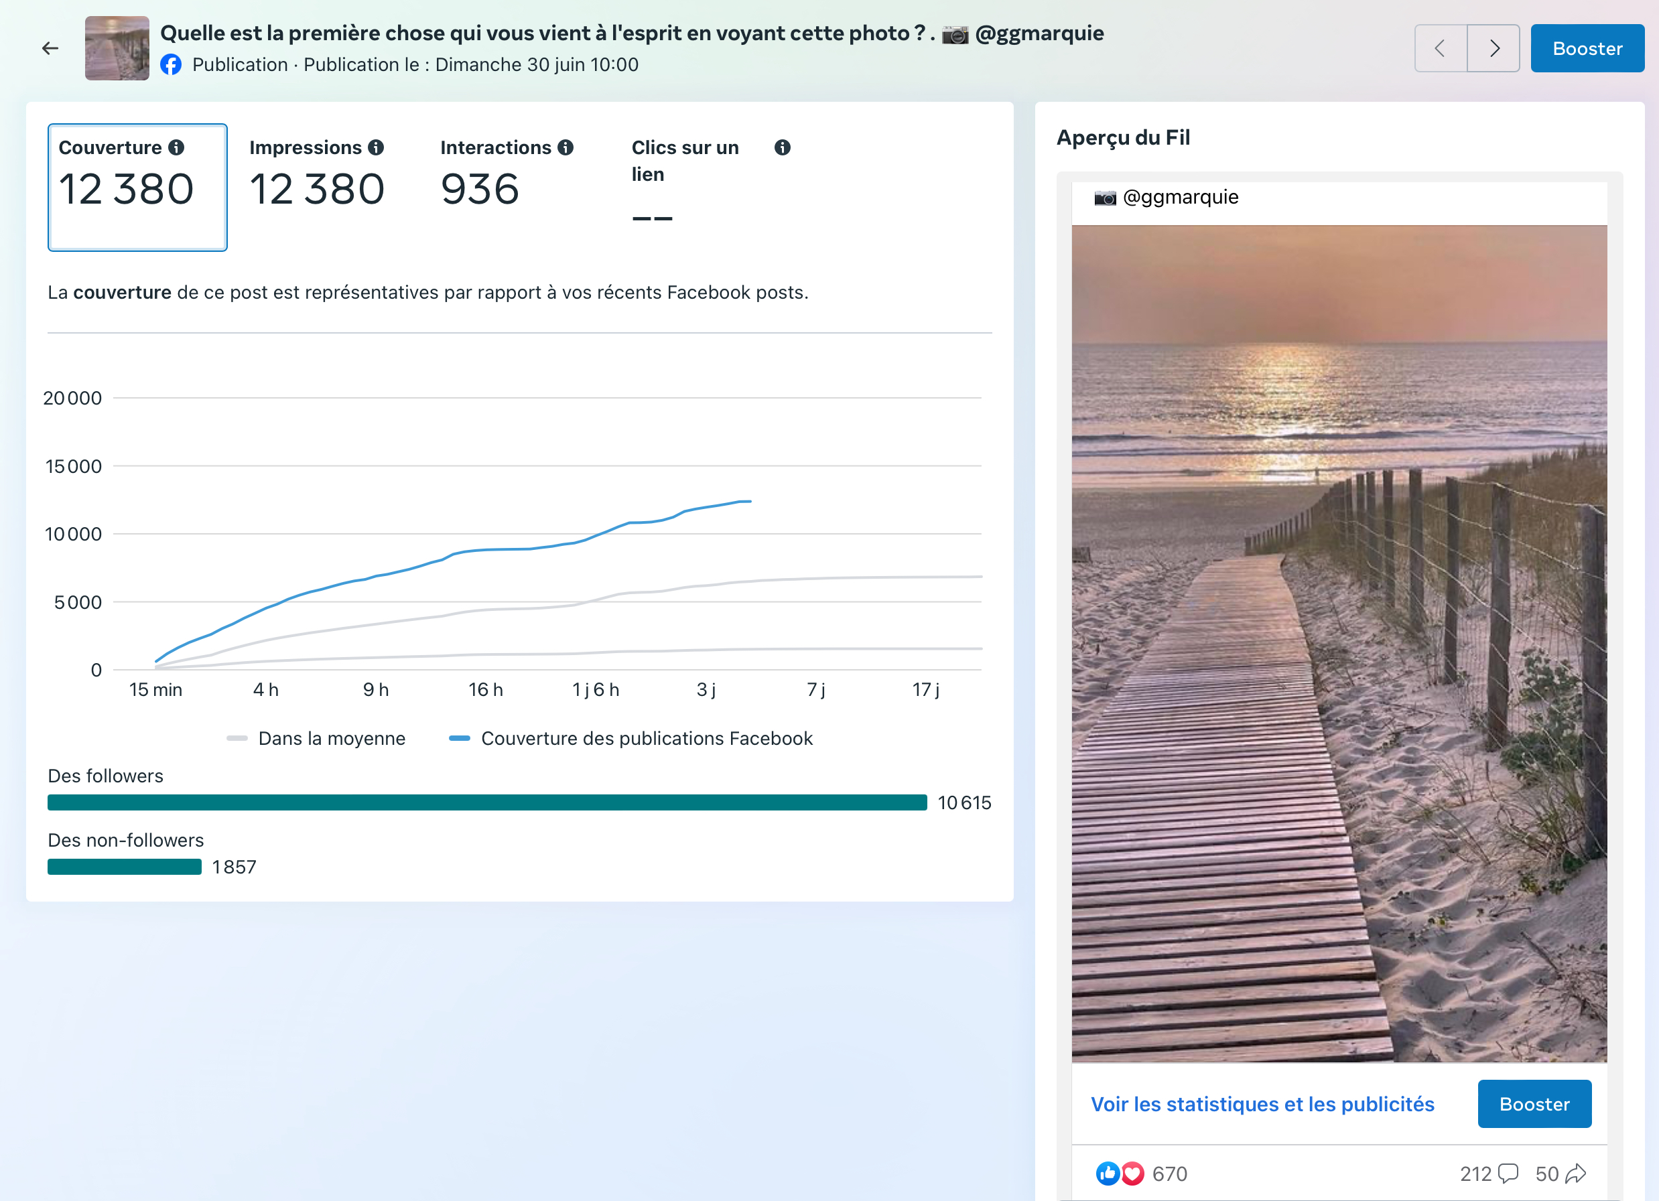Click the share arrow icon
Image resolution: width=1659 pixels, height=1201 pixels.
[x=1576, y=1174]
